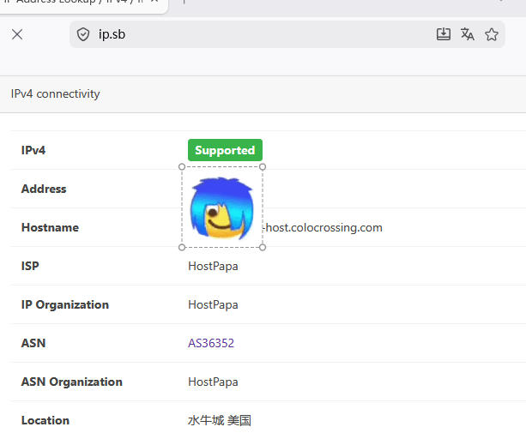
Task: Open the site security shield icon
Action: click(x=83, y=34)
